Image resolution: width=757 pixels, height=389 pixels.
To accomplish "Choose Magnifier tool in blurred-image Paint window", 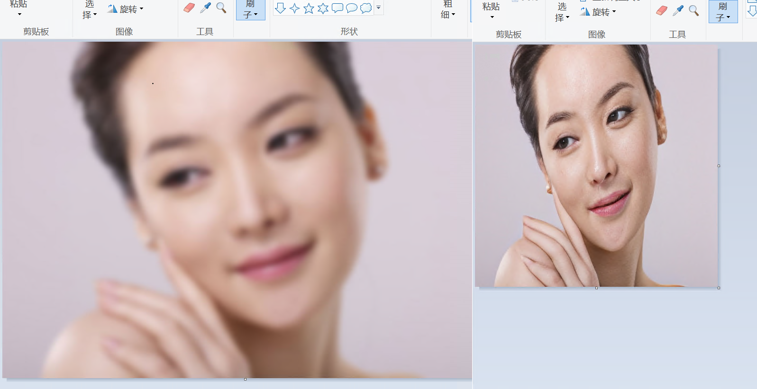I will [x=221, y=8].
